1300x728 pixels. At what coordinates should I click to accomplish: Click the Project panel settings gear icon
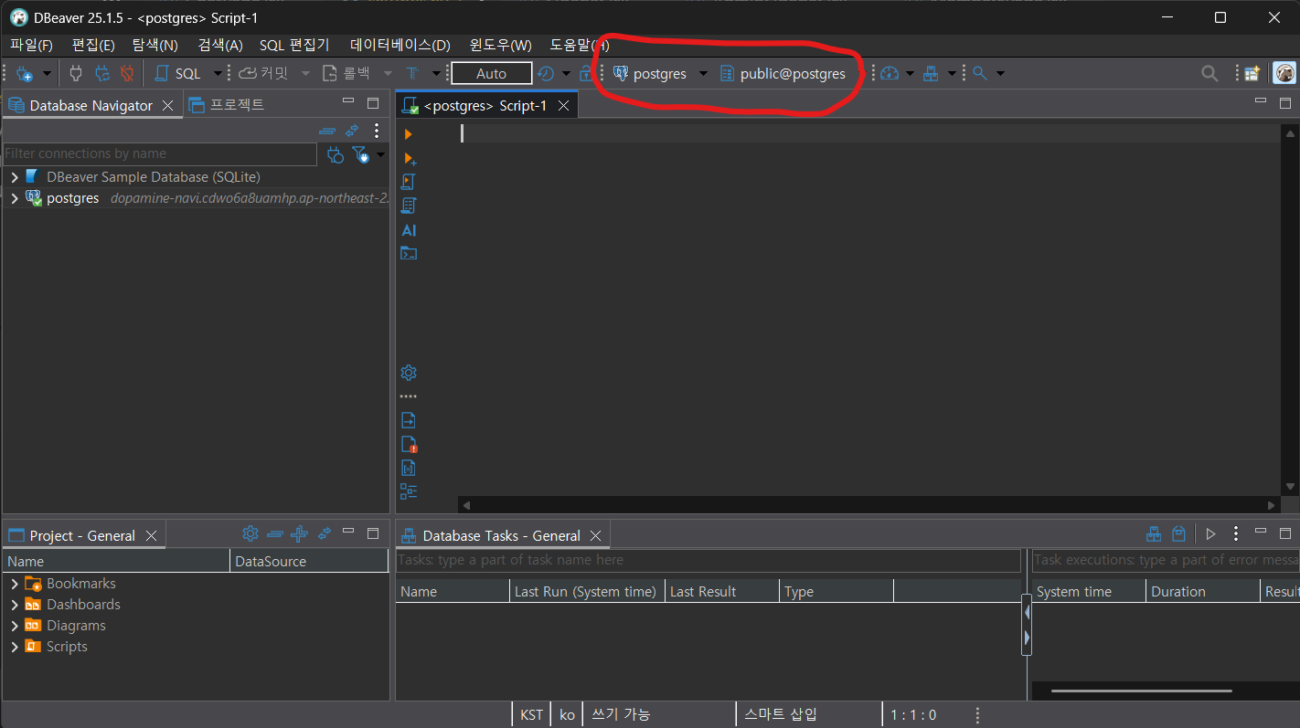[x=250, y=533]
